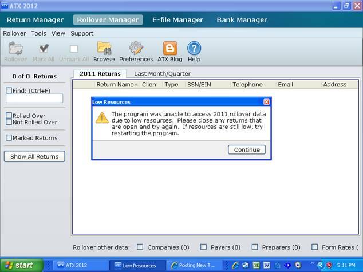Click the 5:11 PM taskbar clock
Viewport: 363px width, 272px height.
(346, 265)
